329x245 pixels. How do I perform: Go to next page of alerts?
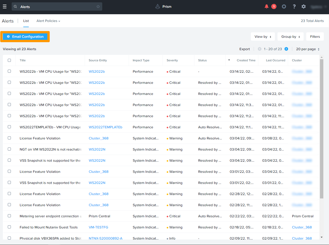[286, 49]
